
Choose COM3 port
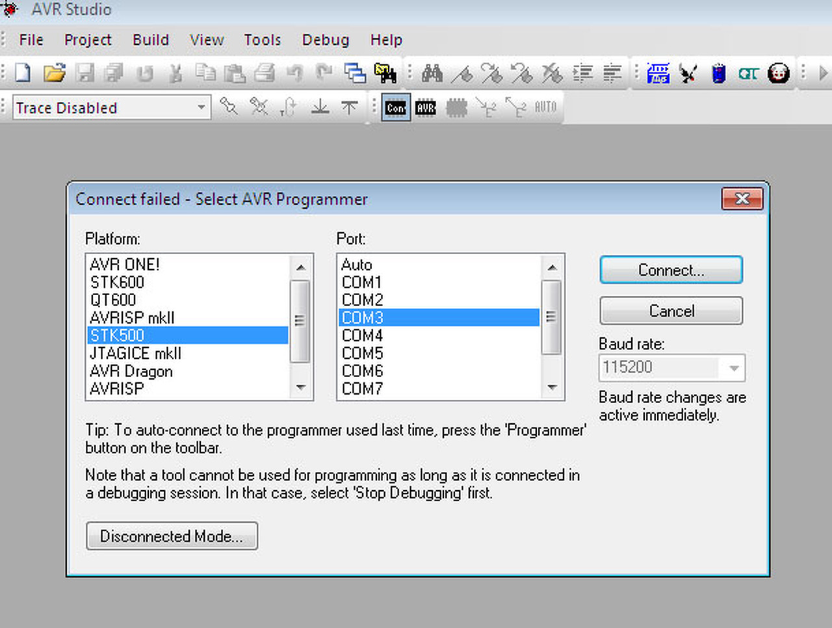439,317
